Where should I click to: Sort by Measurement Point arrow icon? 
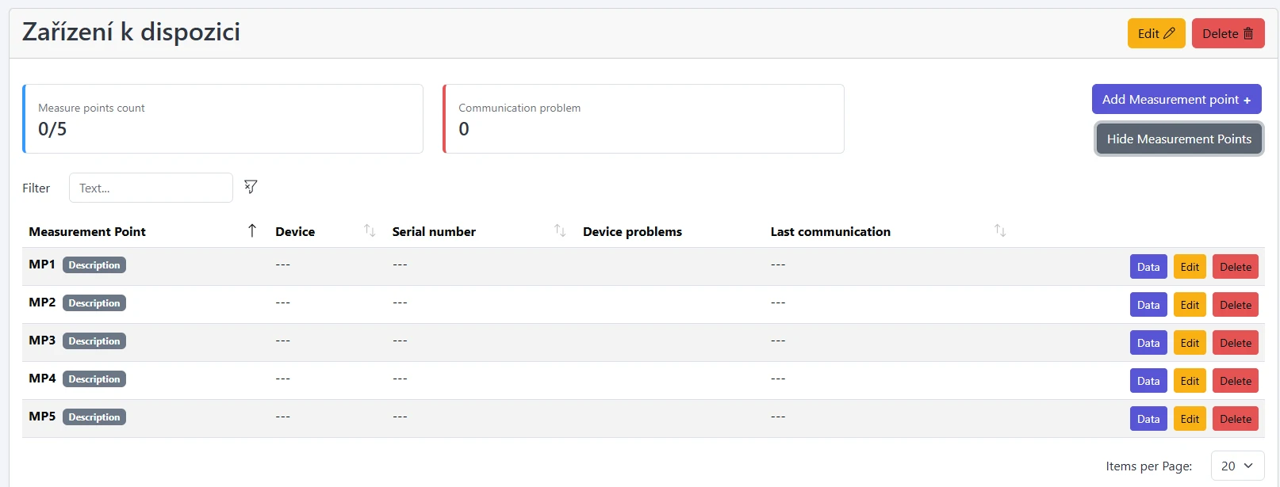point(252,230)
